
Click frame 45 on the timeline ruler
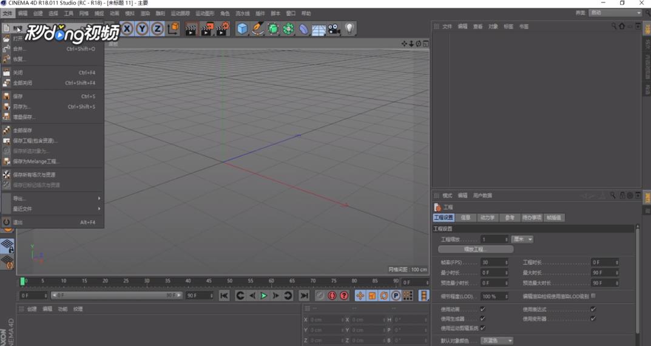209,281
